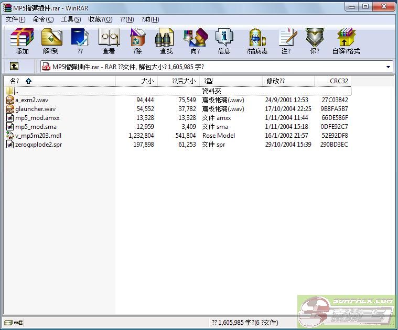Click date 29/10/2004 15:39

click(288, 145)
